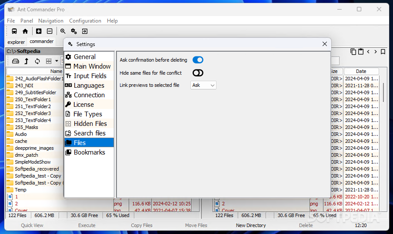Click the selection grid icon in left panel
Screen dimensions: 393x234
pos(49,61)
